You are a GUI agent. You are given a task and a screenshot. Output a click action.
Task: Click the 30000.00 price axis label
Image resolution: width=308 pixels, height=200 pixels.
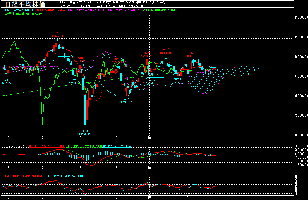point(301,135)
